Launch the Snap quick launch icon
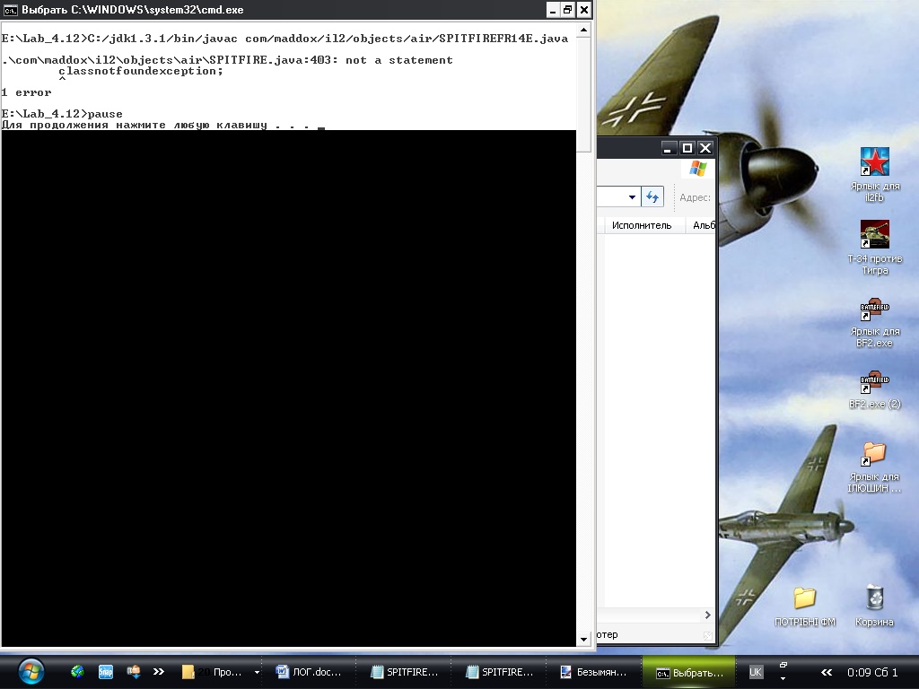919x689 pixels. point(106,672)
